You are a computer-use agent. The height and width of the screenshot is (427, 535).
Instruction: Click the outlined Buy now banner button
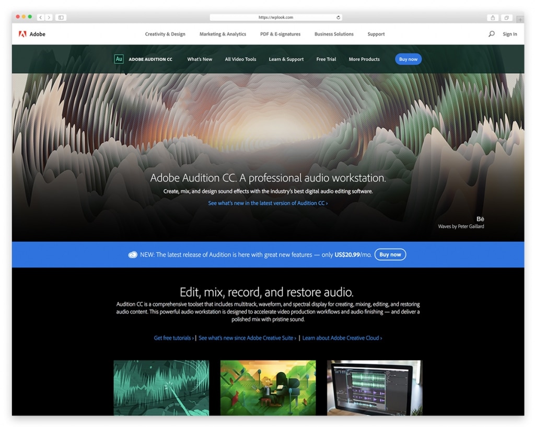(390, 255)
